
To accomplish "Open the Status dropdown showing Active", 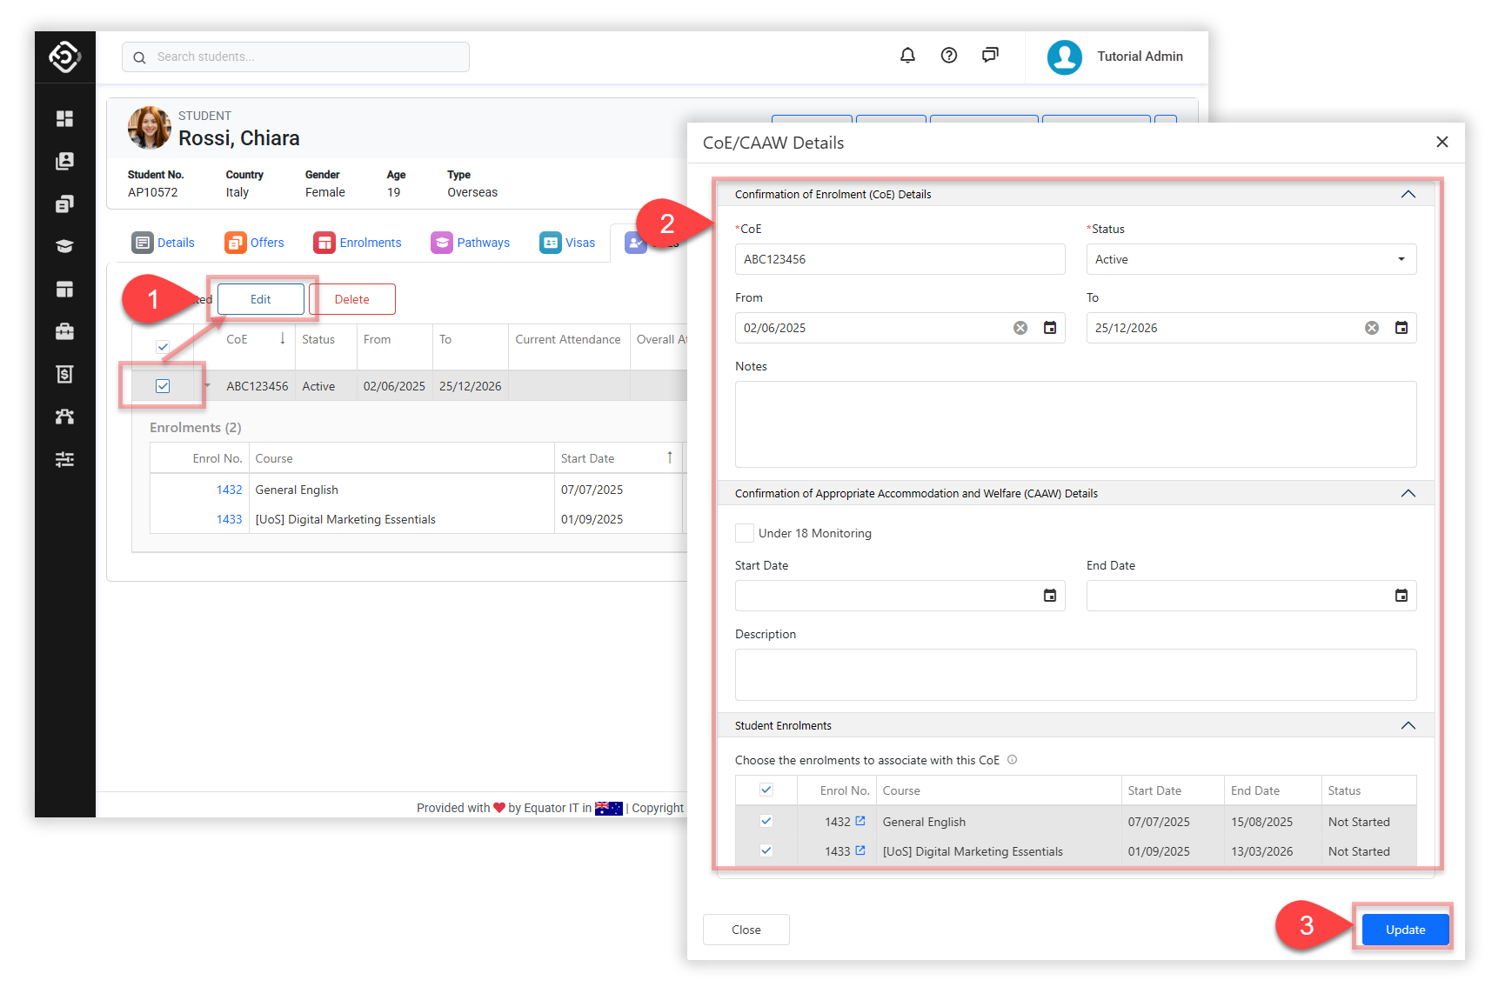I will click(x=1251, y=259).
